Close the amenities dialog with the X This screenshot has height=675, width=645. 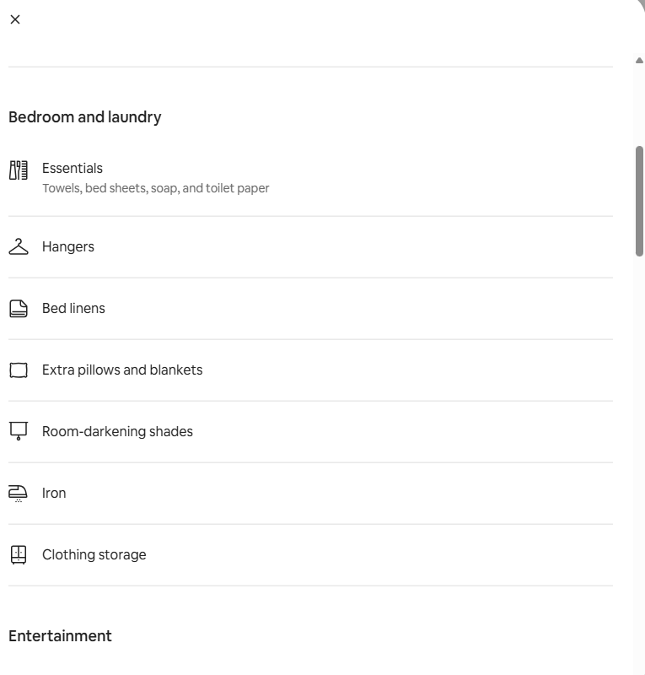[15, 19]
